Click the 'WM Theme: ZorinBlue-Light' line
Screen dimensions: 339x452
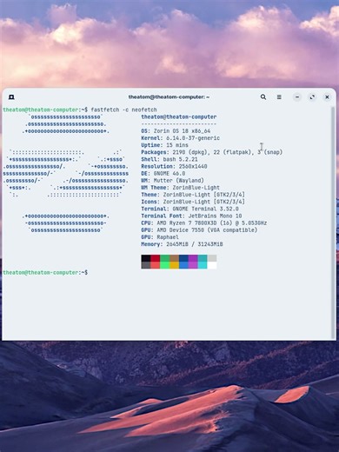[180, 188]
